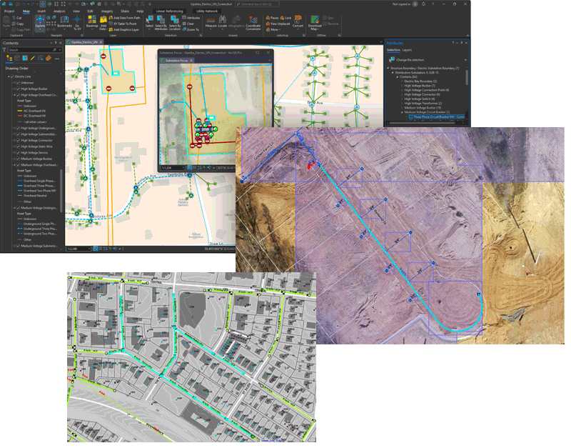Open the main map scale dropdown
The width and height of the screenshot is (571, 448).
click(90, 249)
